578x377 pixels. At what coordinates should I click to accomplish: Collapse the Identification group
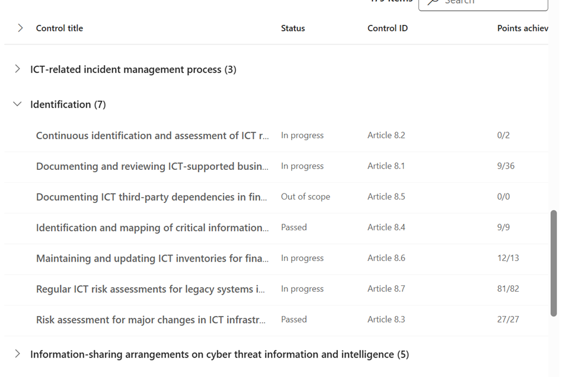pyautogui.click(x=17, y=104)
